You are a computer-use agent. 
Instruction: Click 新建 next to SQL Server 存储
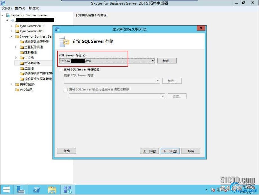click(167, 61)
